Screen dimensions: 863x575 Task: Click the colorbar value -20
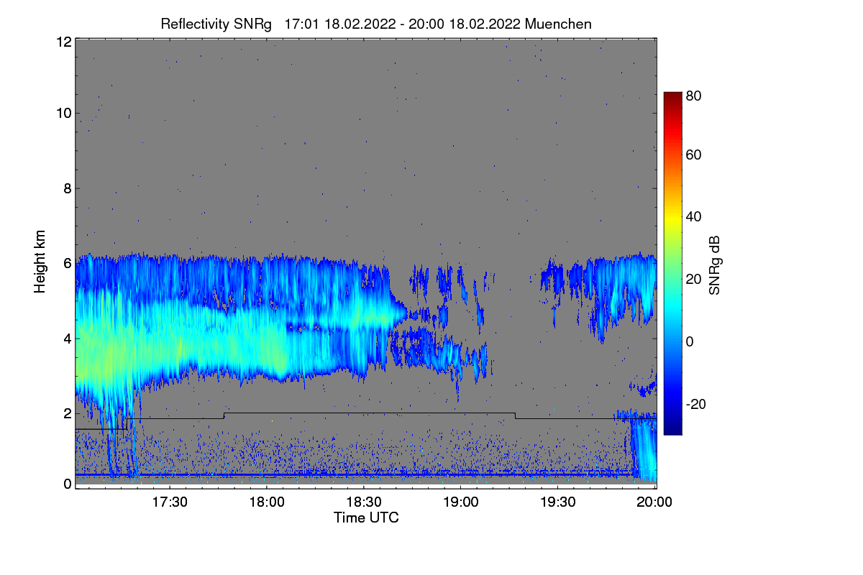point(694,404)
